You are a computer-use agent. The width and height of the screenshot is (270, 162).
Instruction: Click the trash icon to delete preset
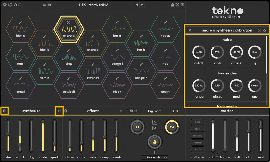click(x=182, y=5)
